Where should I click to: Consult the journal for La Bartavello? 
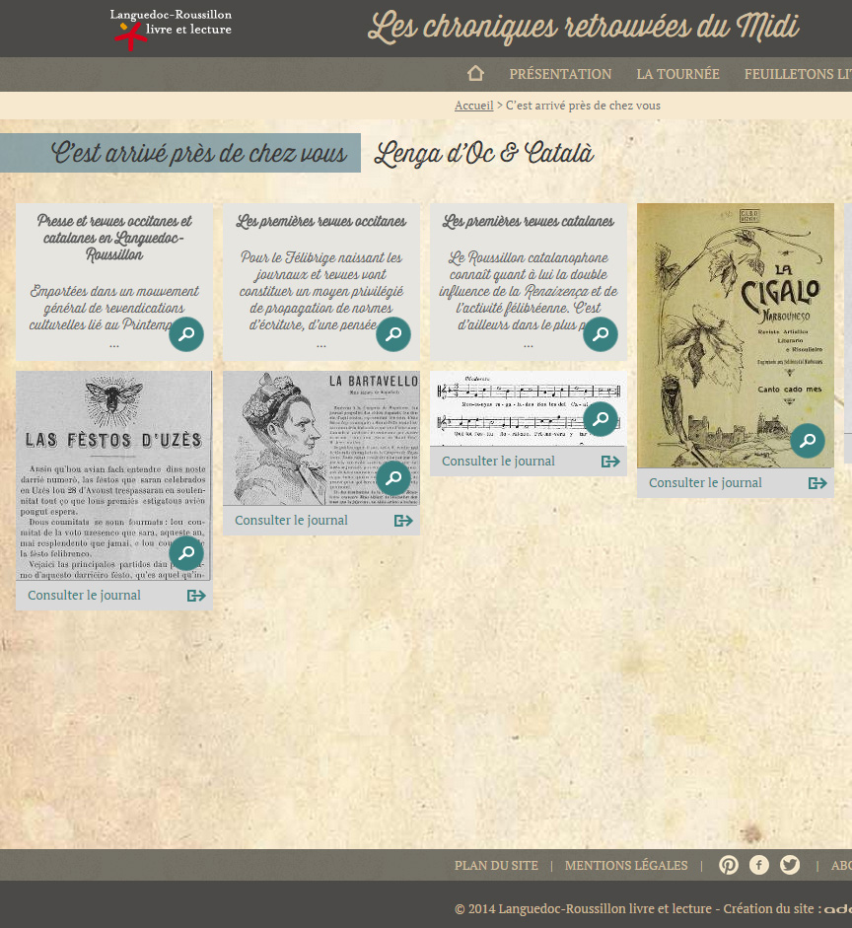point(291,521)
